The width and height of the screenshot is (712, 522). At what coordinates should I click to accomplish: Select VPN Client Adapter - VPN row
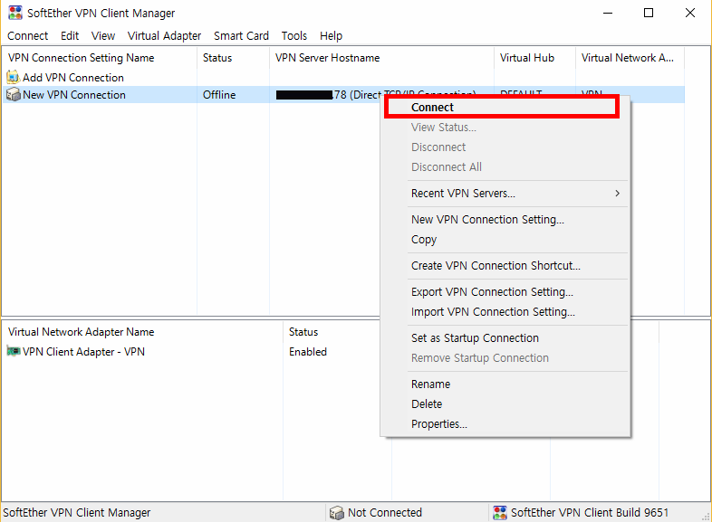[83, 352]
